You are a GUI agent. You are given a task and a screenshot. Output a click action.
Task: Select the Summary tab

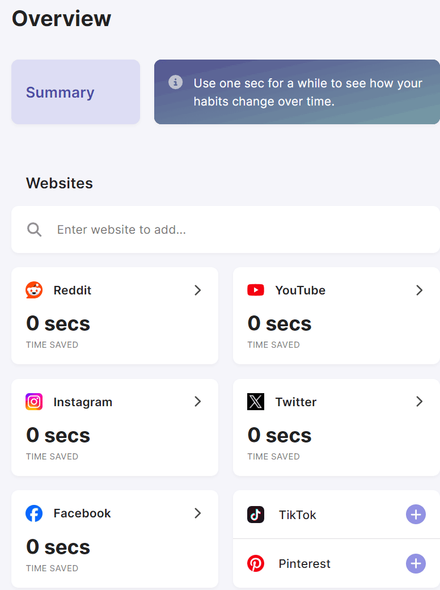[x=75, y=92]
